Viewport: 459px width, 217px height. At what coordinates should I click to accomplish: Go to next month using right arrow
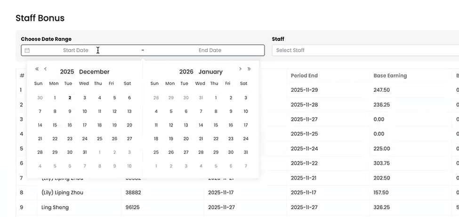[x=240, y=69]
